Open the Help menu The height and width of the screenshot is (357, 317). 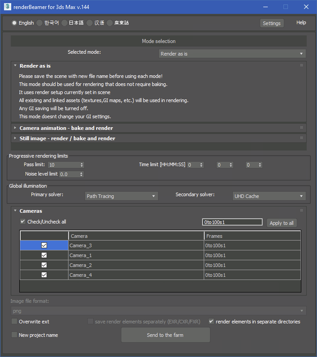pos(301,23)
